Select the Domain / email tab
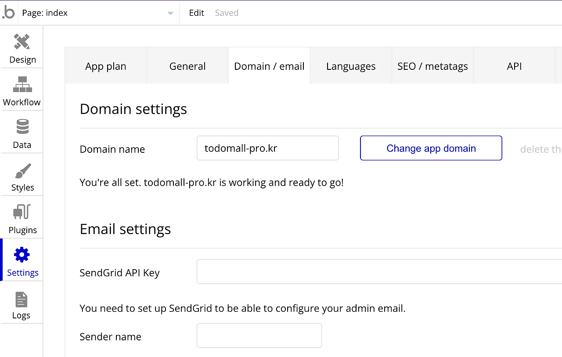Screen dimensions: 562x357 pyautogui.click(x=269, y=66)
